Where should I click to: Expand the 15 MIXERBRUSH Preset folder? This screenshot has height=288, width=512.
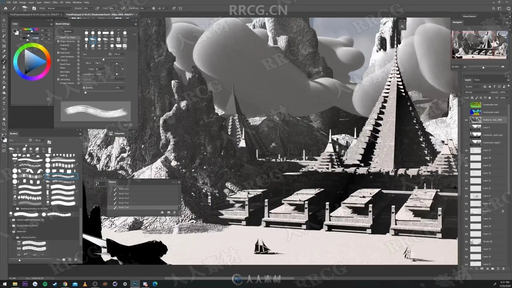pyautogui.click(x=10, y=226)
